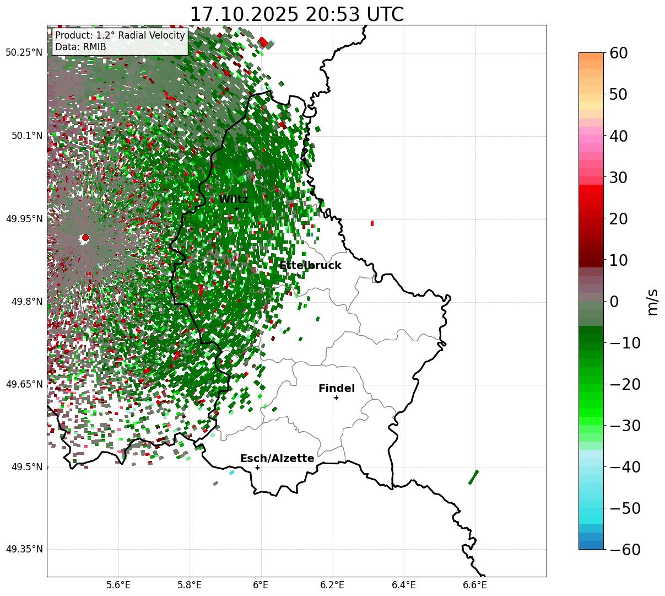Image resolution: width=665 pixels, height=596 pixels.
Task: Click the 6.6°E longitude tick label
Action: pos(475,585)
